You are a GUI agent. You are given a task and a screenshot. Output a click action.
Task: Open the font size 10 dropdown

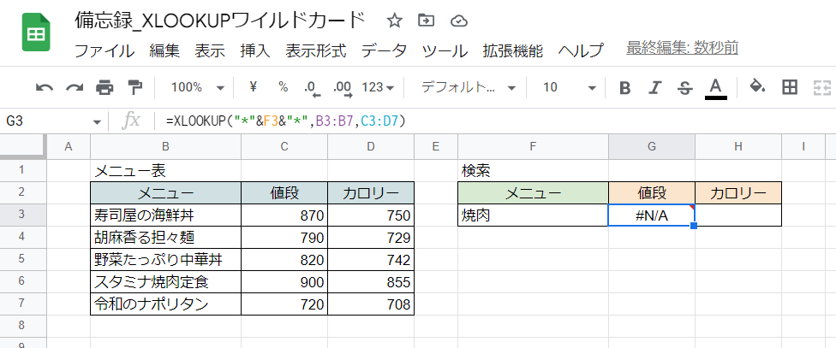(569, 87)
